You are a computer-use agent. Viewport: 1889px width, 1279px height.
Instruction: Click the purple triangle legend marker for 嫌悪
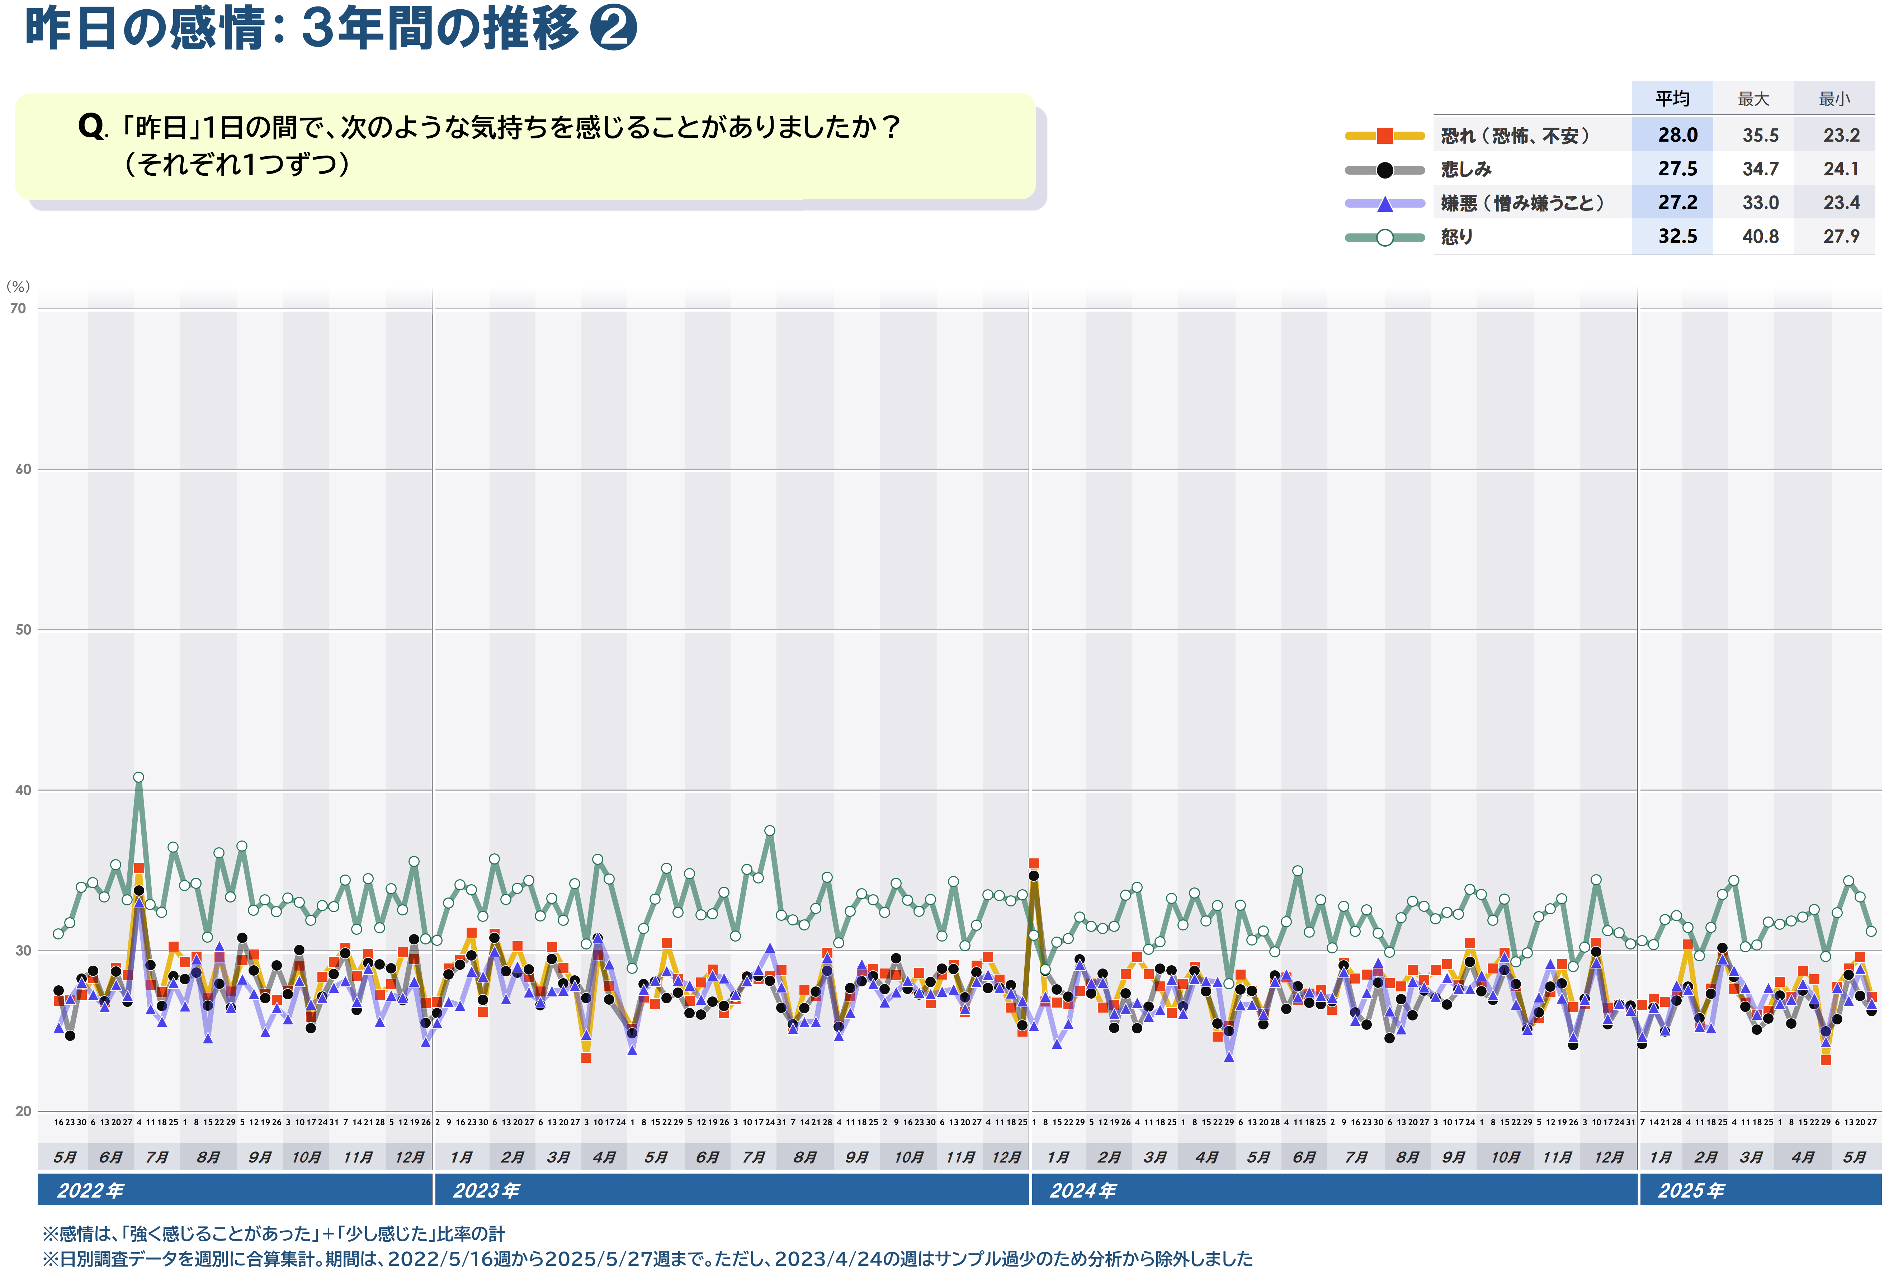[x=1384, y=204]
